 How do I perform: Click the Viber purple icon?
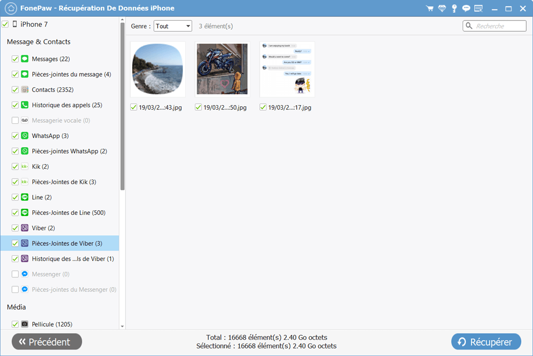(24, 228)
